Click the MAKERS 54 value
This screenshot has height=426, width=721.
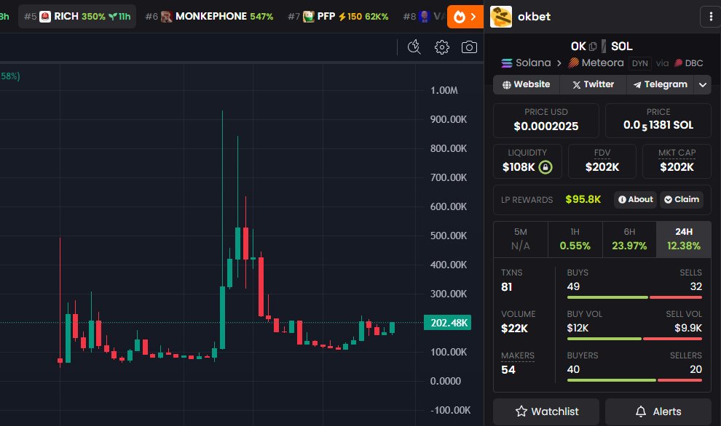pos(508,369)
